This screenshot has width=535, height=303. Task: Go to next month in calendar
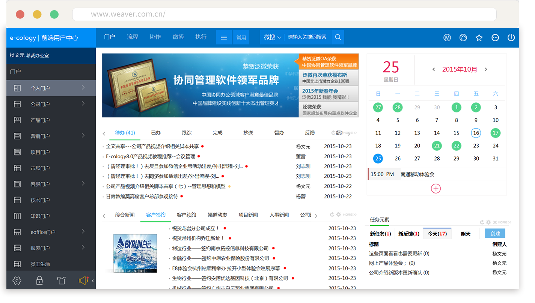[x=486, y=69]
